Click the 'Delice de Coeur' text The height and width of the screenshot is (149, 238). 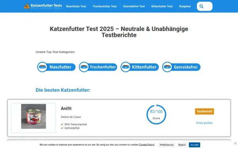71,117
